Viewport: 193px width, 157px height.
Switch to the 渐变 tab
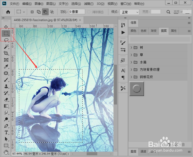(153, 31)
